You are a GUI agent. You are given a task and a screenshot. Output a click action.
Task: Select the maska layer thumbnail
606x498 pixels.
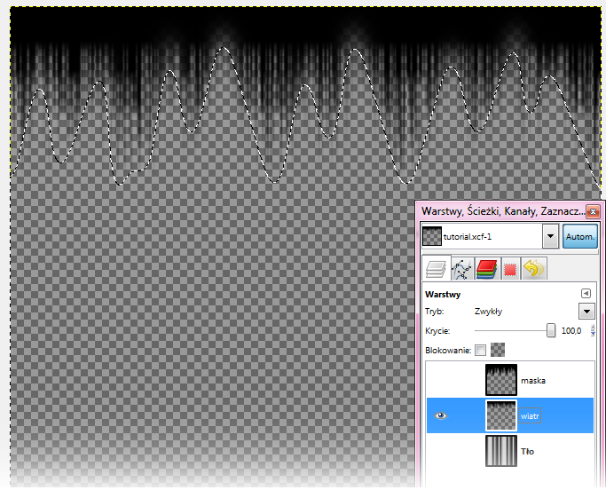click(500, 380)
